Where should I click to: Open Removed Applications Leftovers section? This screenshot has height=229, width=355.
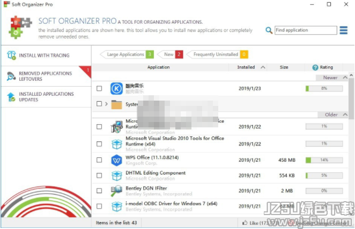click(46, 77)
